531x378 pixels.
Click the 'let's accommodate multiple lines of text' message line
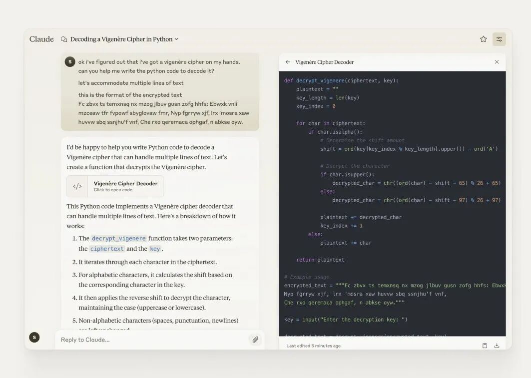[131, 83]
